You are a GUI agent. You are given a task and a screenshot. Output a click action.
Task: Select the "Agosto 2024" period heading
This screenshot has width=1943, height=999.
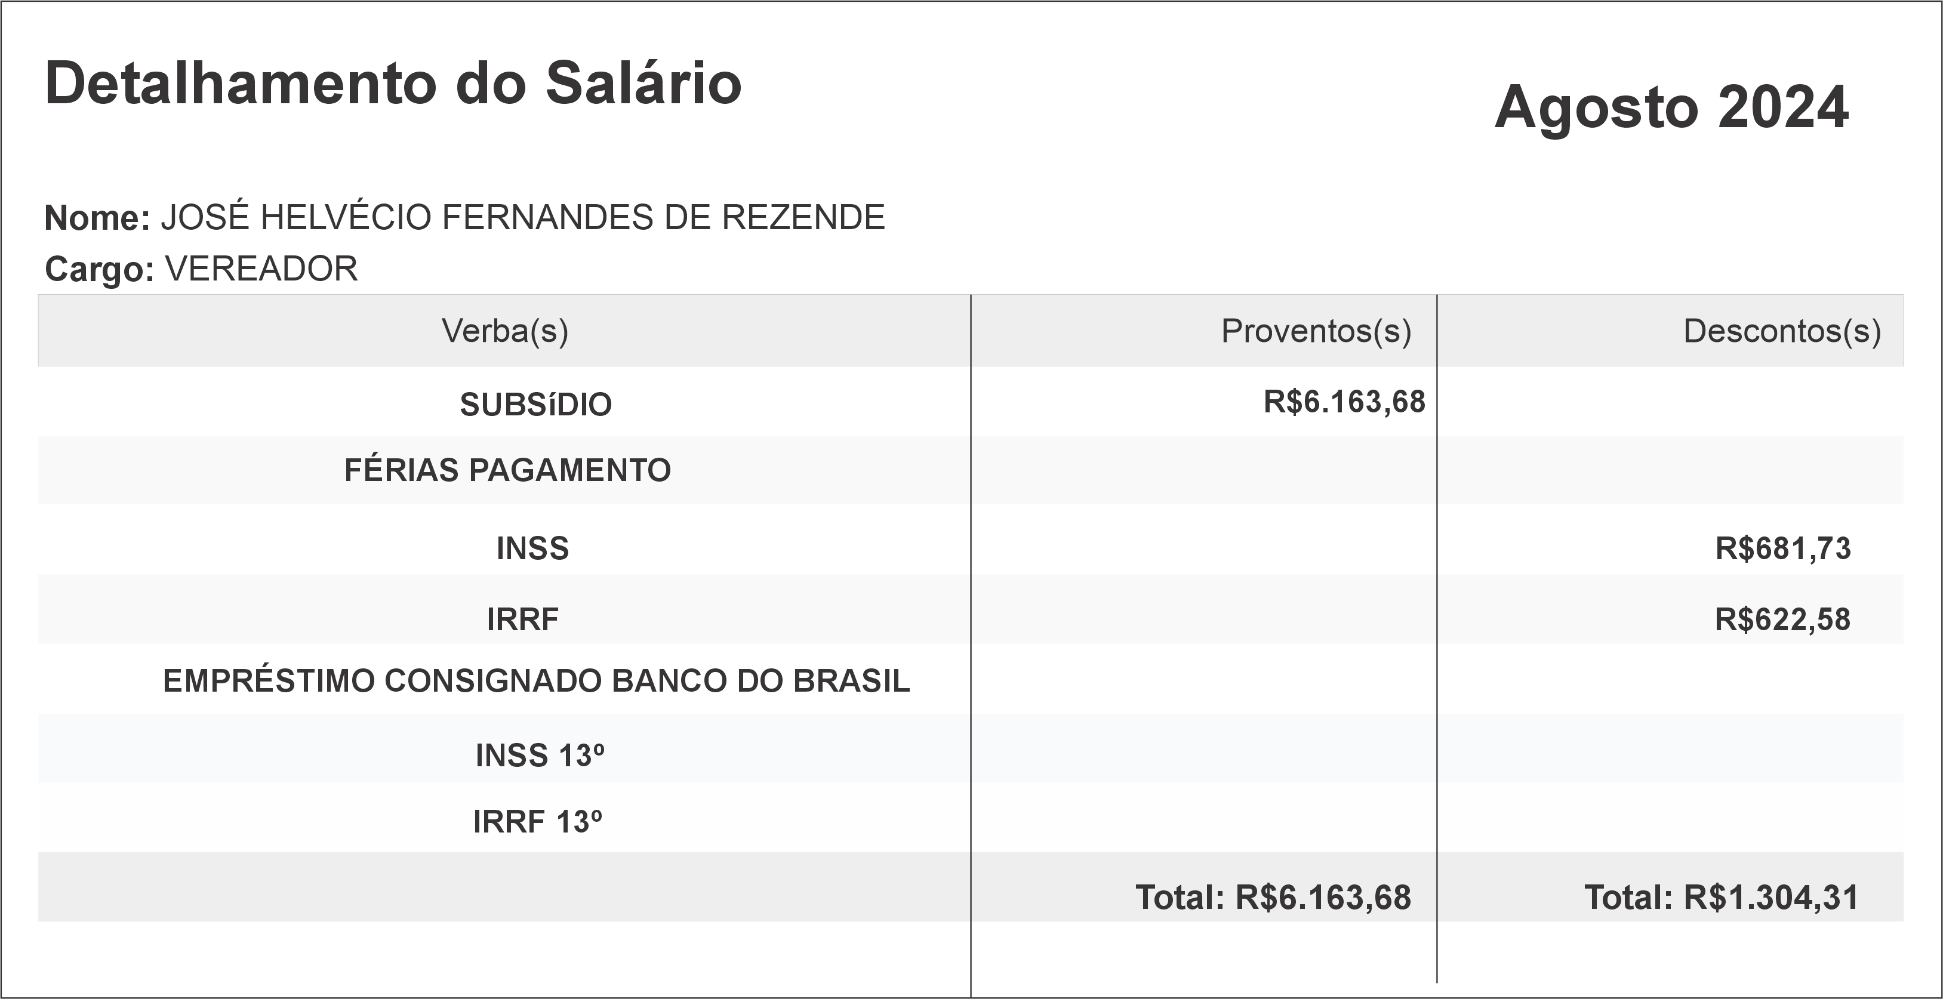click(x=1671, y=108)
